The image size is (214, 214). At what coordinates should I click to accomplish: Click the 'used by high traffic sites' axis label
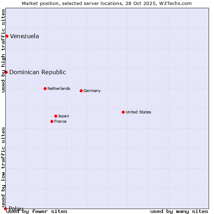3,51
